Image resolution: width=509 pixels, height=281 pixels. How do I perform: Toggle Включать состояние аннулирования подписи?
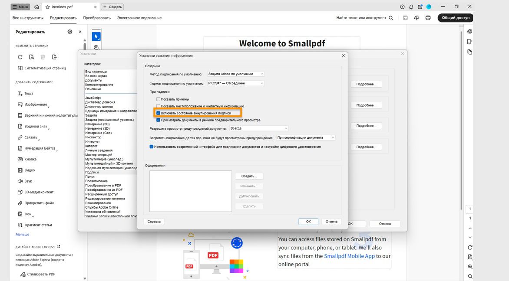point(158,113)
